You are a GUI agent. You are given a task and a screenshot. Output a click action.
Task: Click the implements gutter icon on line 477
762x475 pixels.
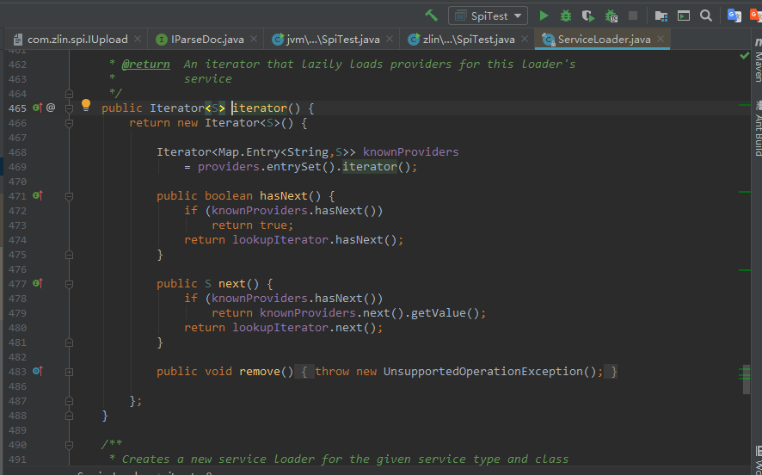coord(38,283)
